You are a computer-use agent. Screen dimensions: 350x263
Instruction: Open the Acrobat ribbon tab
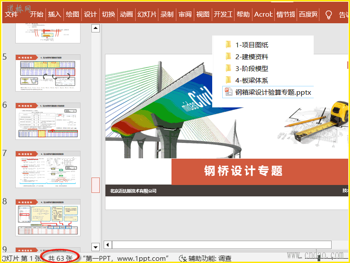[263, 14]
